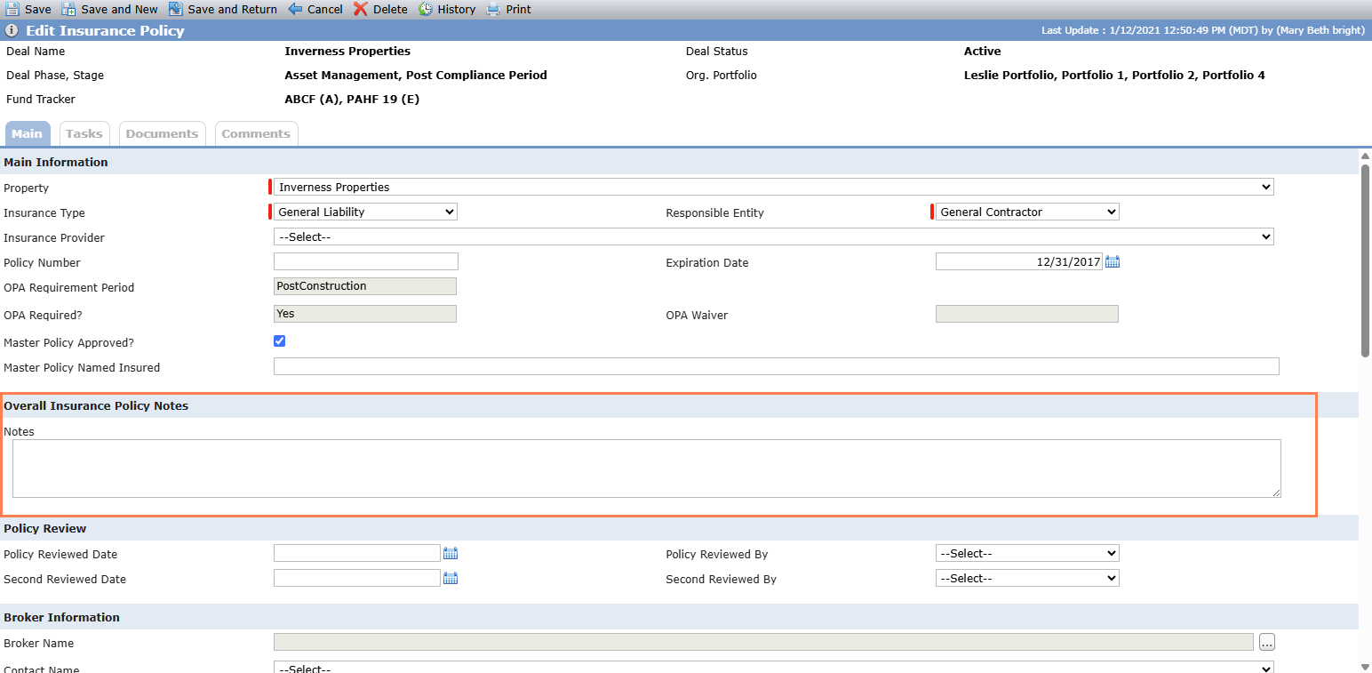Switch to the Comments tab
This screenshot has width=1372, height=673.
click(256, 133)
